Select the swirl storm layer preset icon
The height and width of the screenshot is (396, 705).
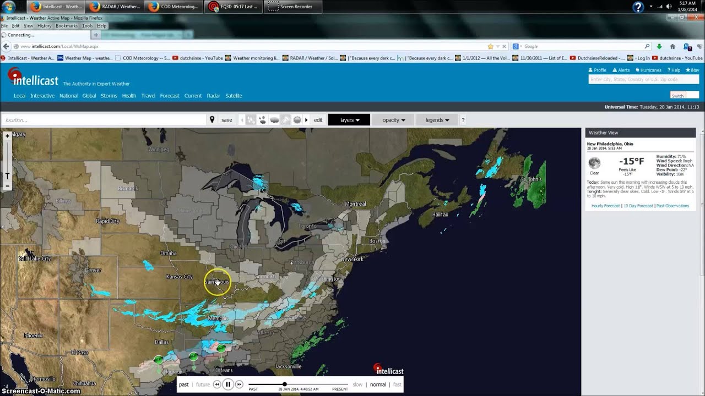[286, 120]
